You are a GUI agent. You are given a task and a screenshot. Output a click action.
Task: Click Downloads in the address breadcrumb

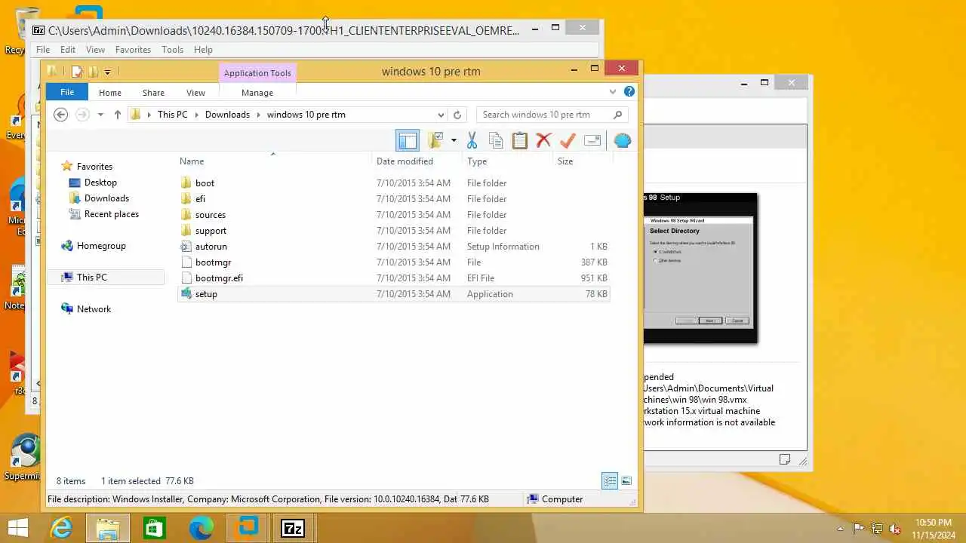[227, 115]
